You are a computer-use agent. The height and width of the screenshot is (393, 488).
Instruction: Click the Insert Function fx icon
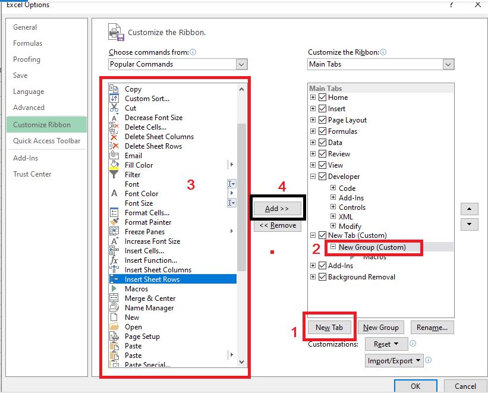click(114, 260)
